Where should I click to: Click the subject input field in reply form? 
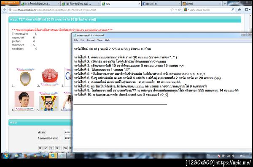tap(68, 132)
